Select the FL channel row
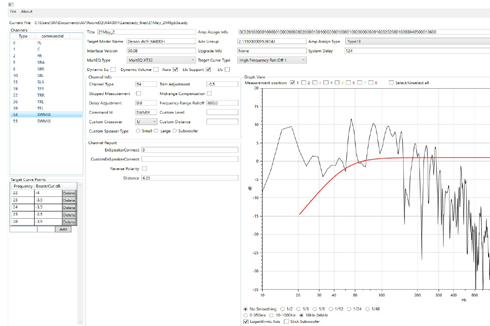Screen dimensions: 490x326 (x=39, y=42)
